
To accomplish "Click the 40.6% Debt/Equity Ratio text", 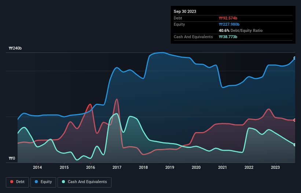I will click(x=241, y=30).
